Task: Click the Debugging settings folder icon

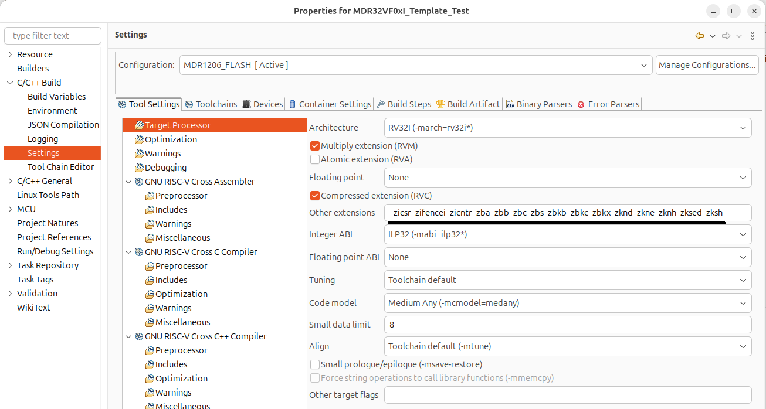Action: [x=139, y=168]
